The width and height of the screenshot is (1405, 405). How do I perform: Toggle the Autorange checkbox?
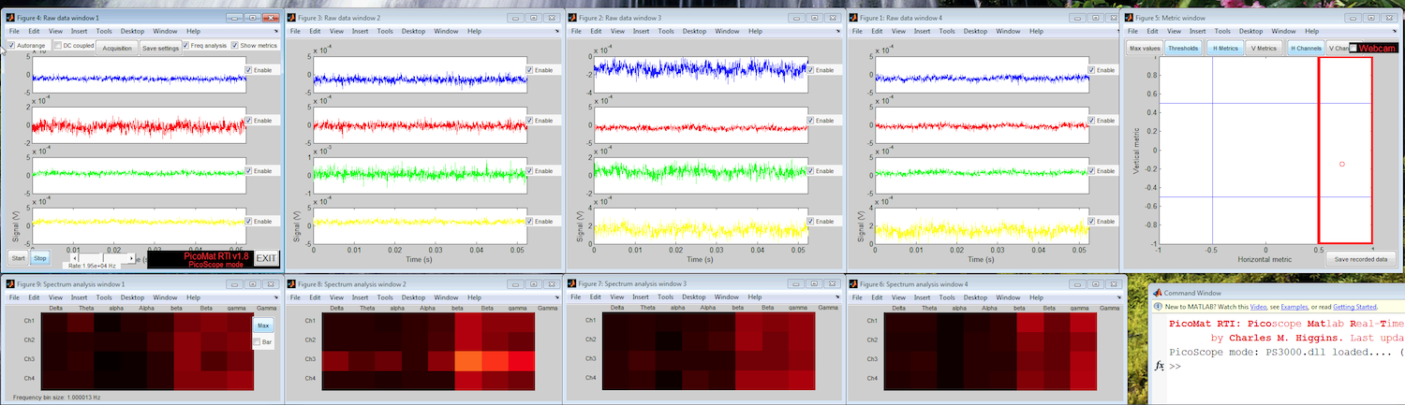coord(12,45)
